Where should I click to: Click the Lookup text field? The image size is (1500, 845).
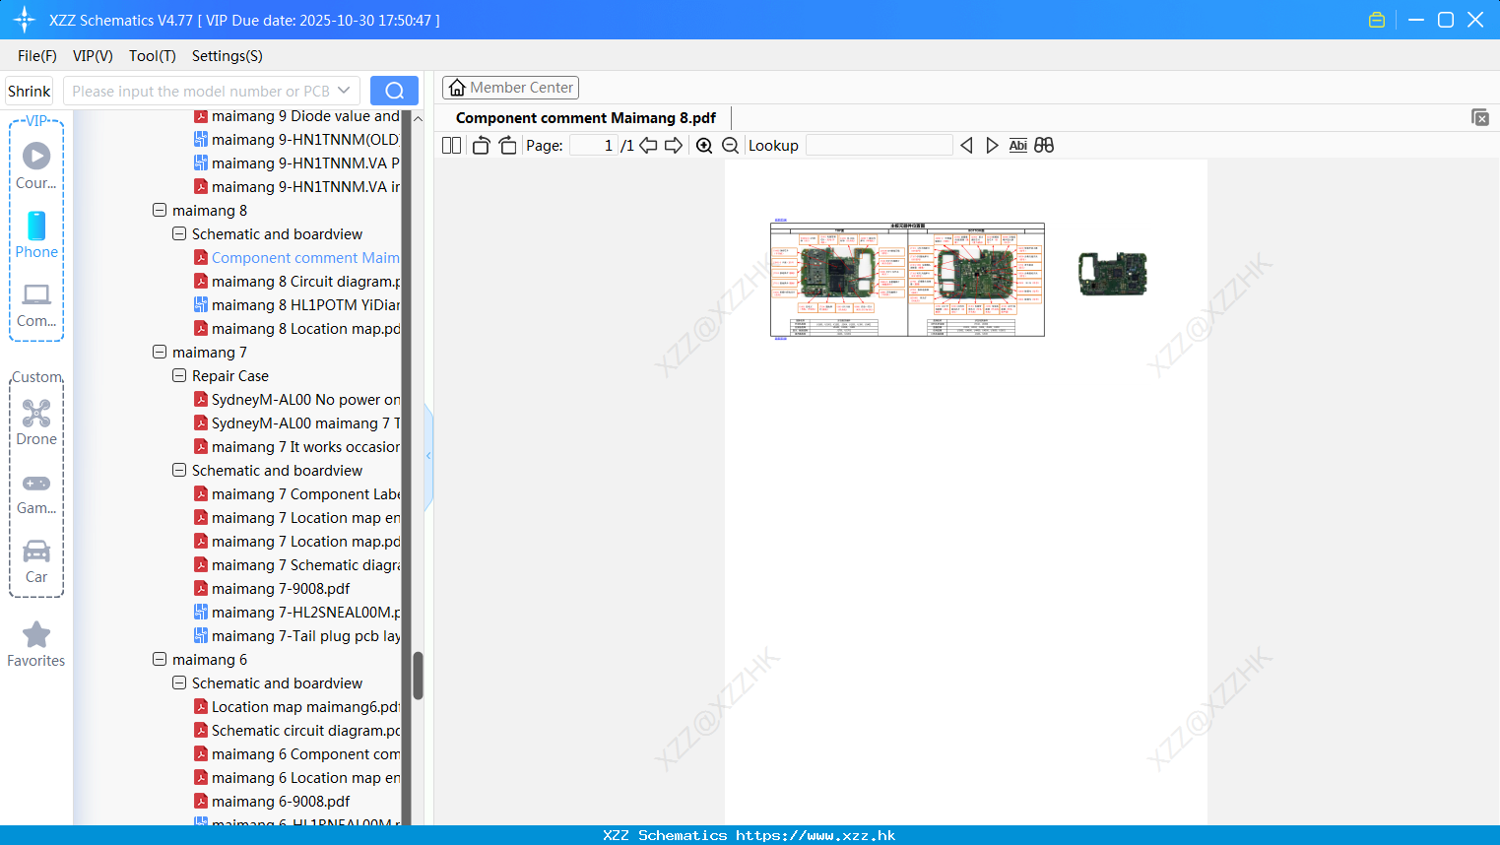[879, 145]
